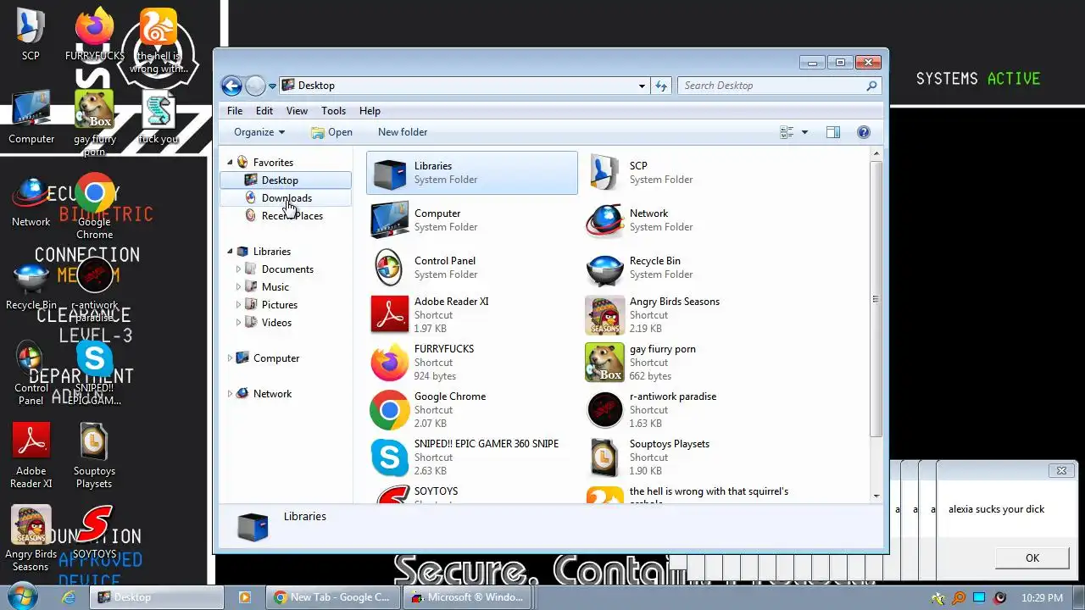Expand the Computer node in navigation pane
Image resolution: width=1085 pixels, height=610 pixels.
(230, 358)
